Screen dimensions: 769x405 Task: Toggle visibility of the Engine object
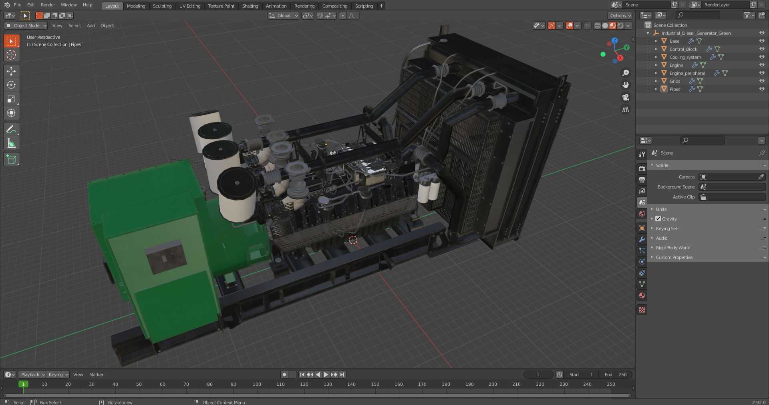pyautogui.click(x=762, y=65)
